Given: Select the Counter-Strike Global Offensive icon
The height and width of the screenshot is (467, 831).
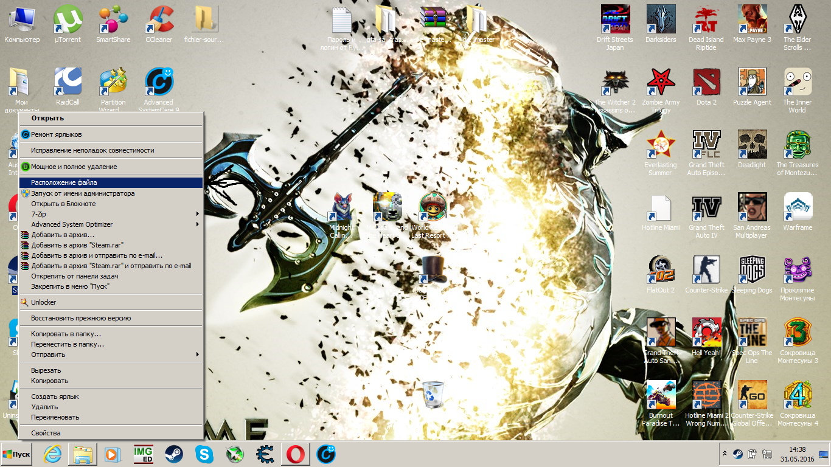Looking at the screenshot, I should click(x=752, y=403).
